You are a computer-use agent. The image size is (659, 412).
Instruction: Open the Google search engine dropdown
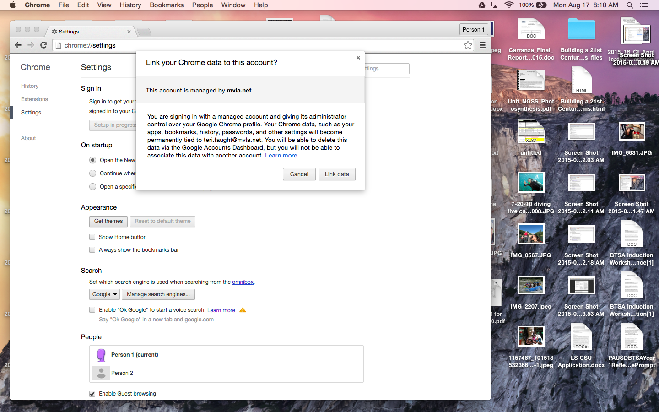click(x=104, y=294)
